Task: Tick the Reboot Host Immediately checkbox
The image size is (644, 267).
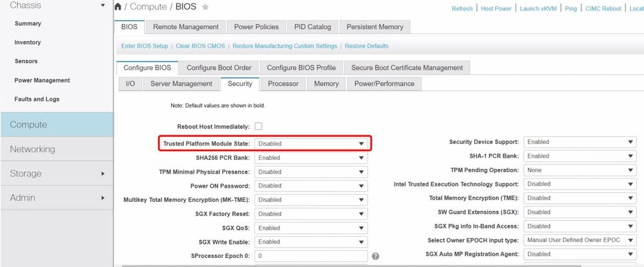Action: click(x=258, y=126)
